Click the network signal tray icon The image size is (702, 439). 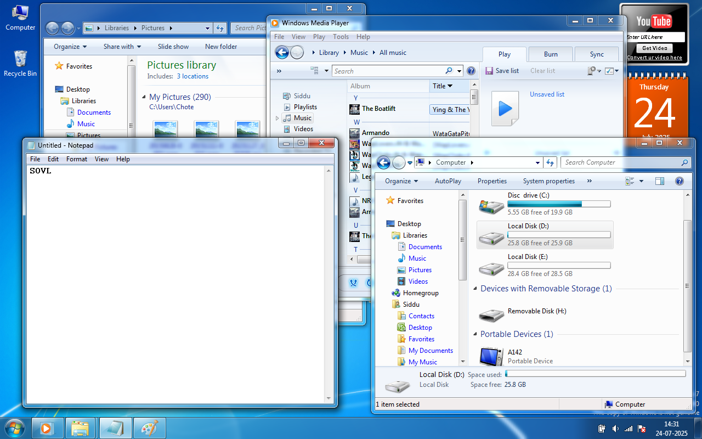629,429
